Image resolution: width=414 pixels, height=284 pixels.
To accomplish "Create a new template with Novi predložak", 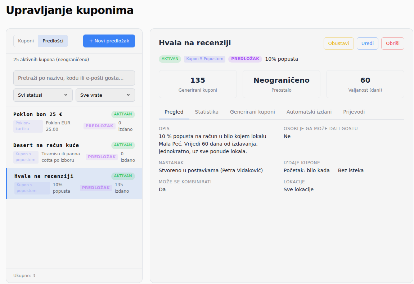I will (109, 41).
